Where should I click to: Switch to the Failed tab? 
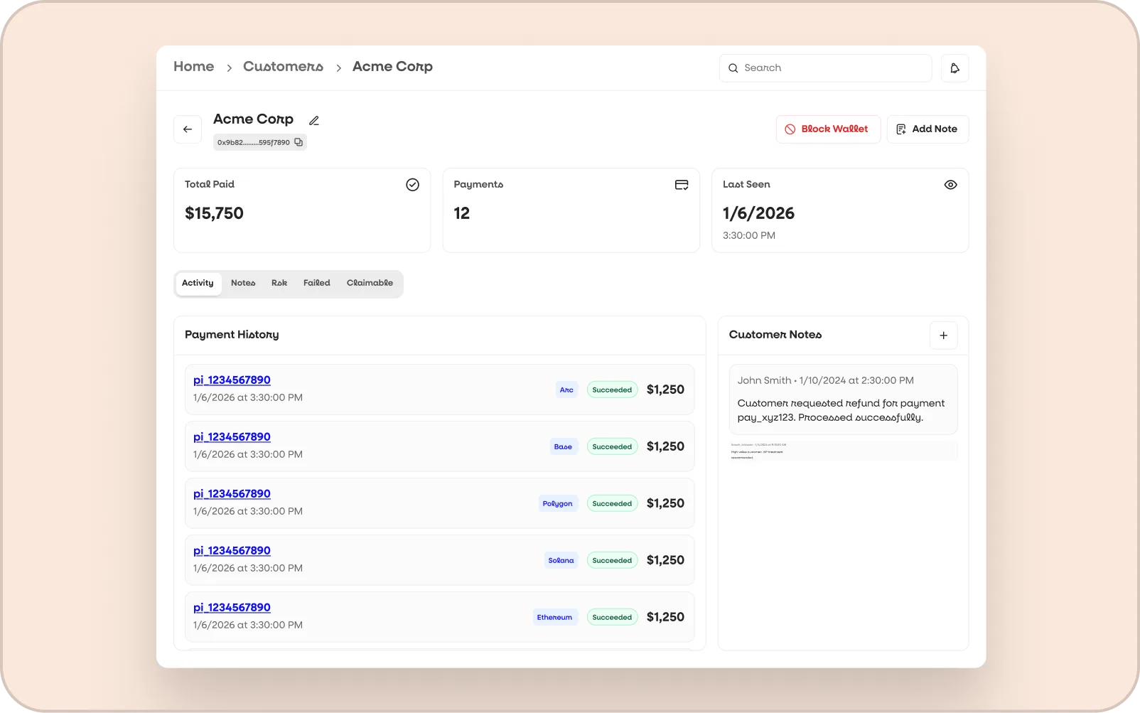pos(317,284)
